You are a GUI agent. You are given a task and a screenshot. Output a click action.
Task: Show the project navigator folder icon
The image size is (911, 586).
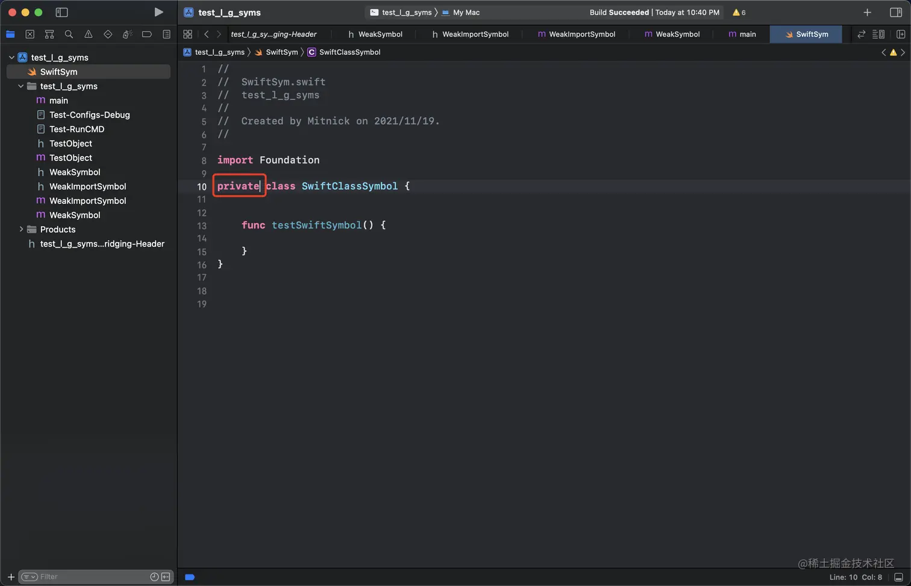click(x=10, y=34)
